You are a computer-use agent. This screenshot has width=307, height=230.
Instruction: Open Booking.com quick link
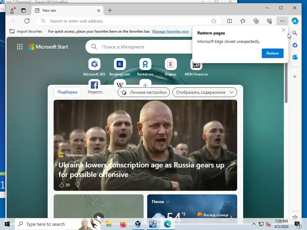pos(120,67)
